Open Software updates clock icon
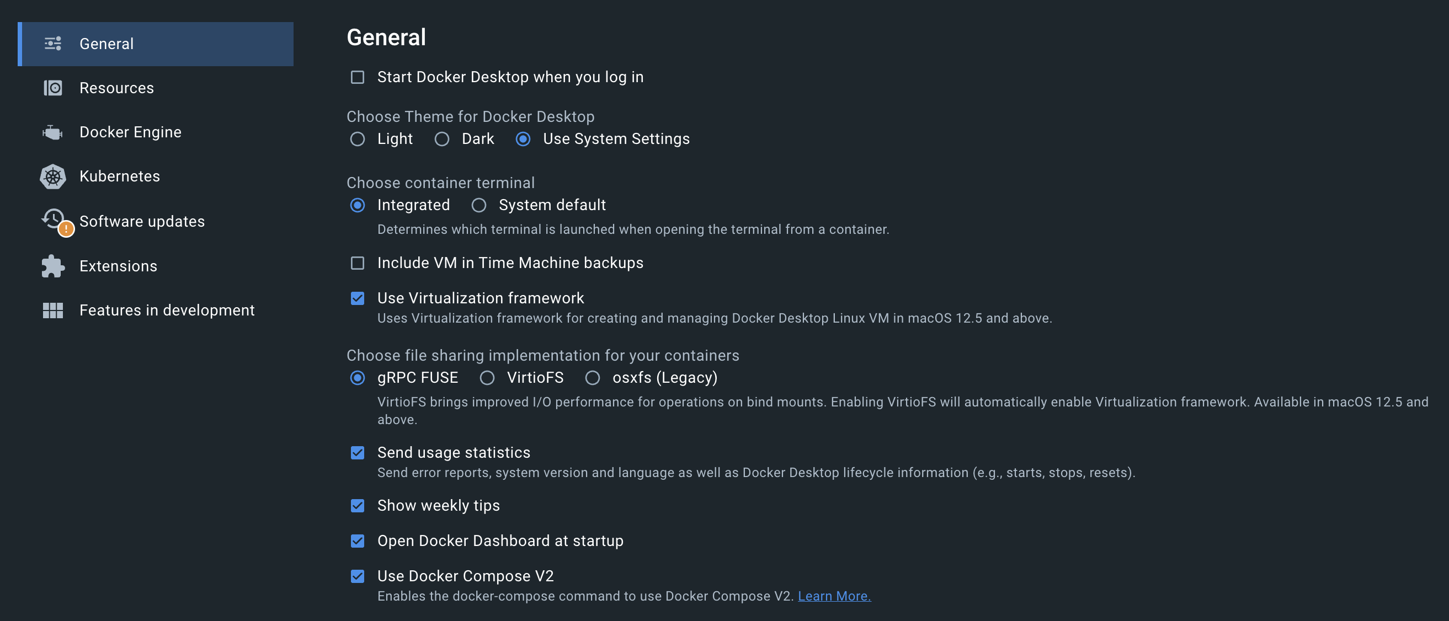The width and height of the screenshot is (1449, 621). [52, 219]
